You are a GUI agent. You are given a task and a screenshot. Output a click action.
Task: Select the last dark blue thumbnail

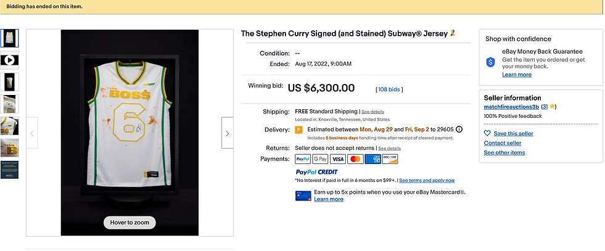click(x=9, y=170)
